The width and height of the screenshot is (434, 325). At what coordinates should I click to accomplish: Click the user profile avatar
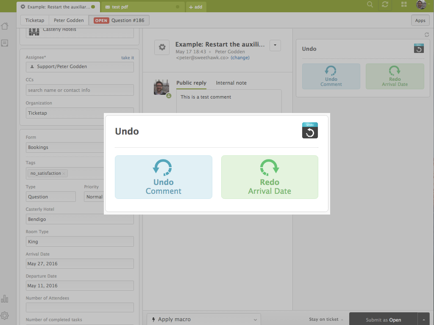[x=421, y=5]
